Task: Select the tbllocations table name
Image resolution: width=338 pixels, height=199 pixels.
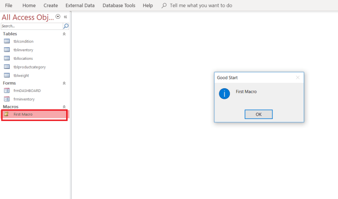Action: pyautogui.click(x=23, y=58)
